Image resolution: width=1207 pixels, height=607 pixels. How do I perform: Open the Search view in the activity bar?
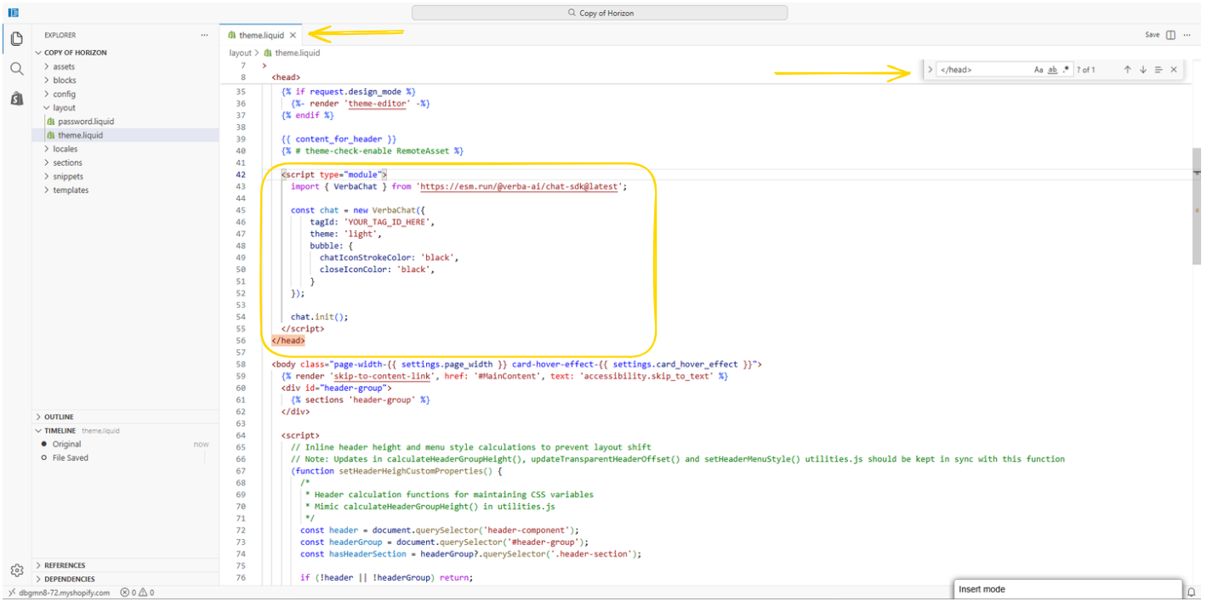[16, 69]
